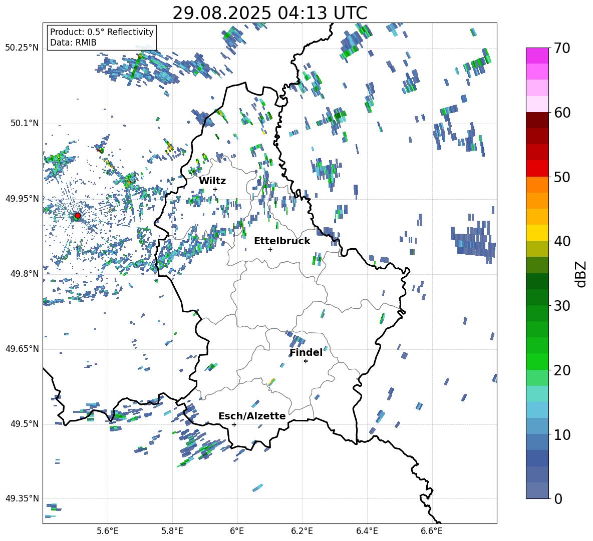
Task: Click the 0 tick on colorbar
Action: tap(558, 499)
